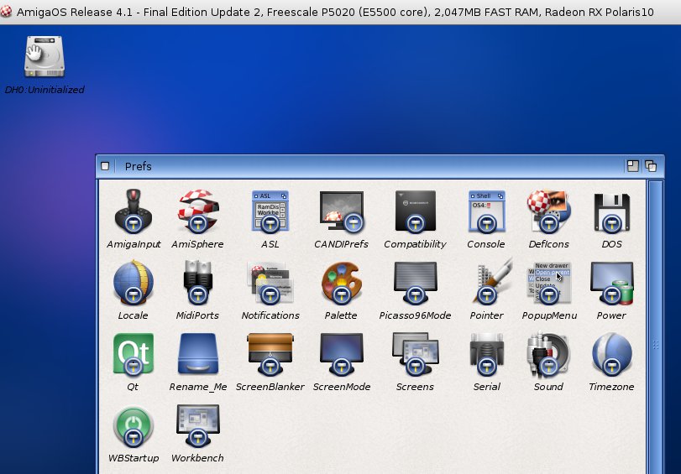Close the Prefs window via close gadget
Image resolution: width=681 pixels, height=474 pixels.
pyautogui.click(x=105, y=166)
